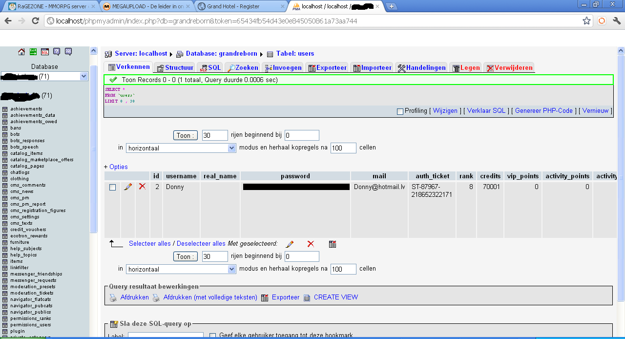
Task: Click the bookmark star in address bar
Action: tap(587, 21)
